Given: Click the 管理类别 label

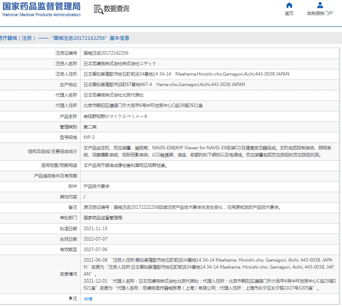Looking at the screenshot, I should pyautogui.click(x=69, y=127).
